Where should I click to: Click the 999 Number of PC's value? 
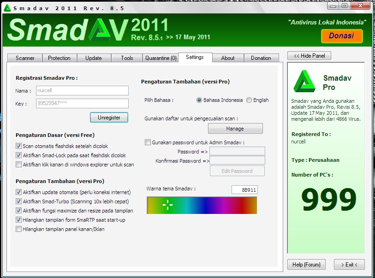tap(329, 199)
